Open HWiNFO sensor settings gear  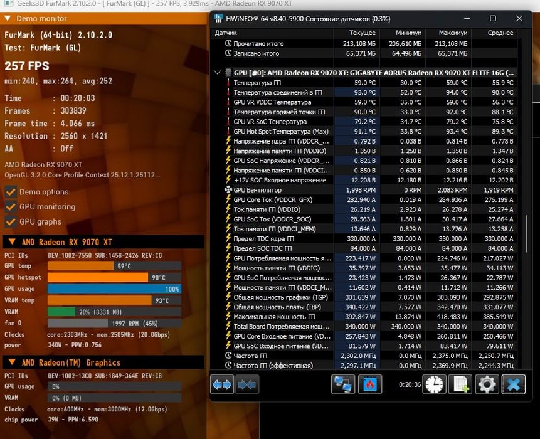pos(487,384)
